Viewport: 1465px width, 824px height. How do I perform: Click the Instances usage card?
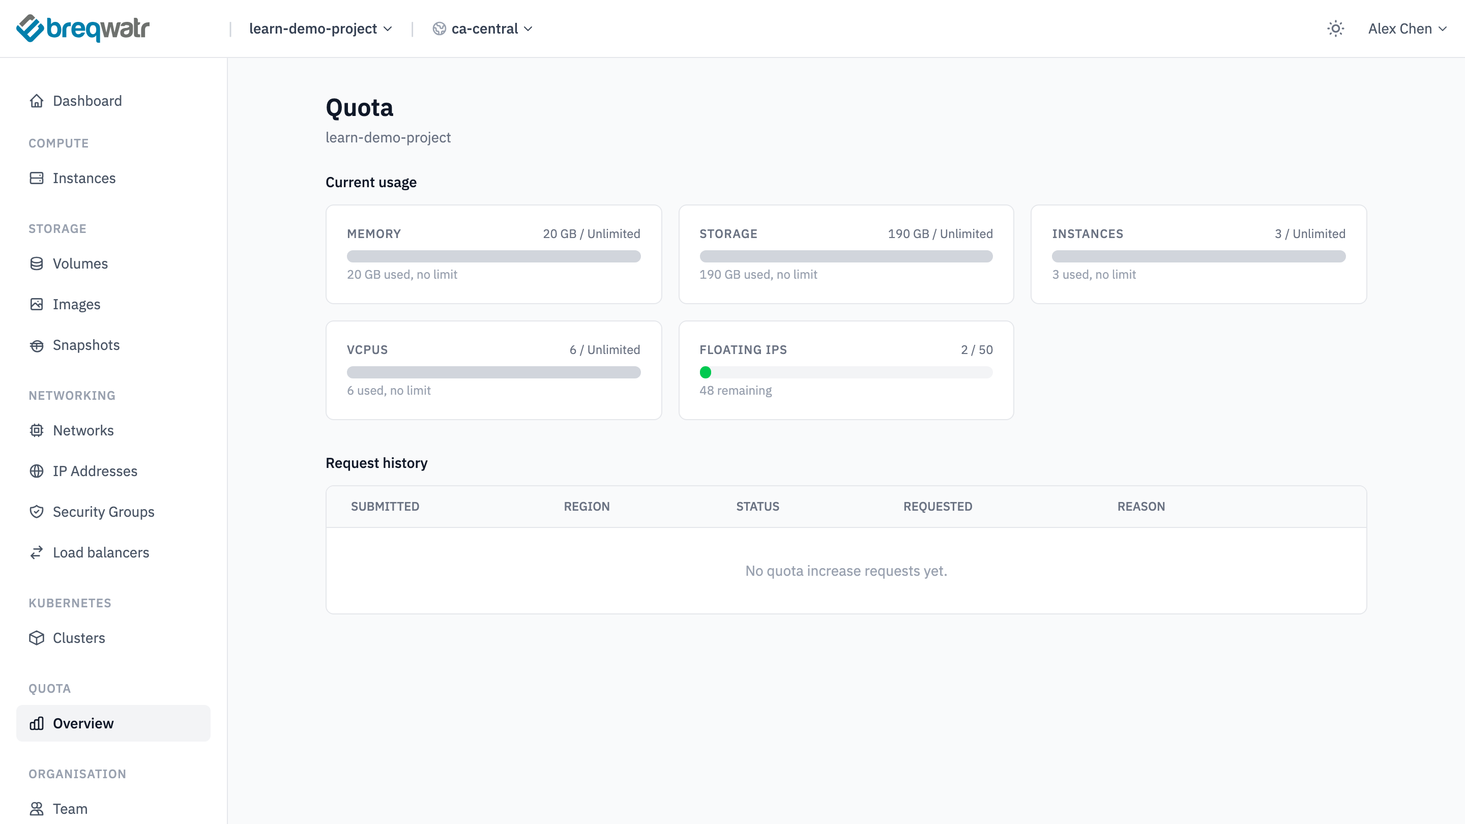click(1198, 254)
